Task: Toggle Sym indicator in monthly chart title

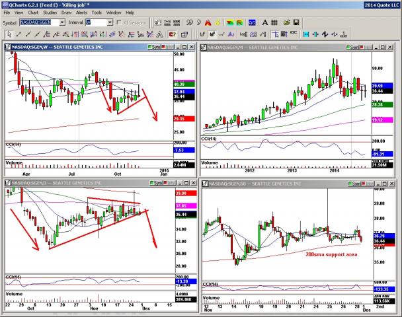Action: pyautogui.click(x=352, y=48)
